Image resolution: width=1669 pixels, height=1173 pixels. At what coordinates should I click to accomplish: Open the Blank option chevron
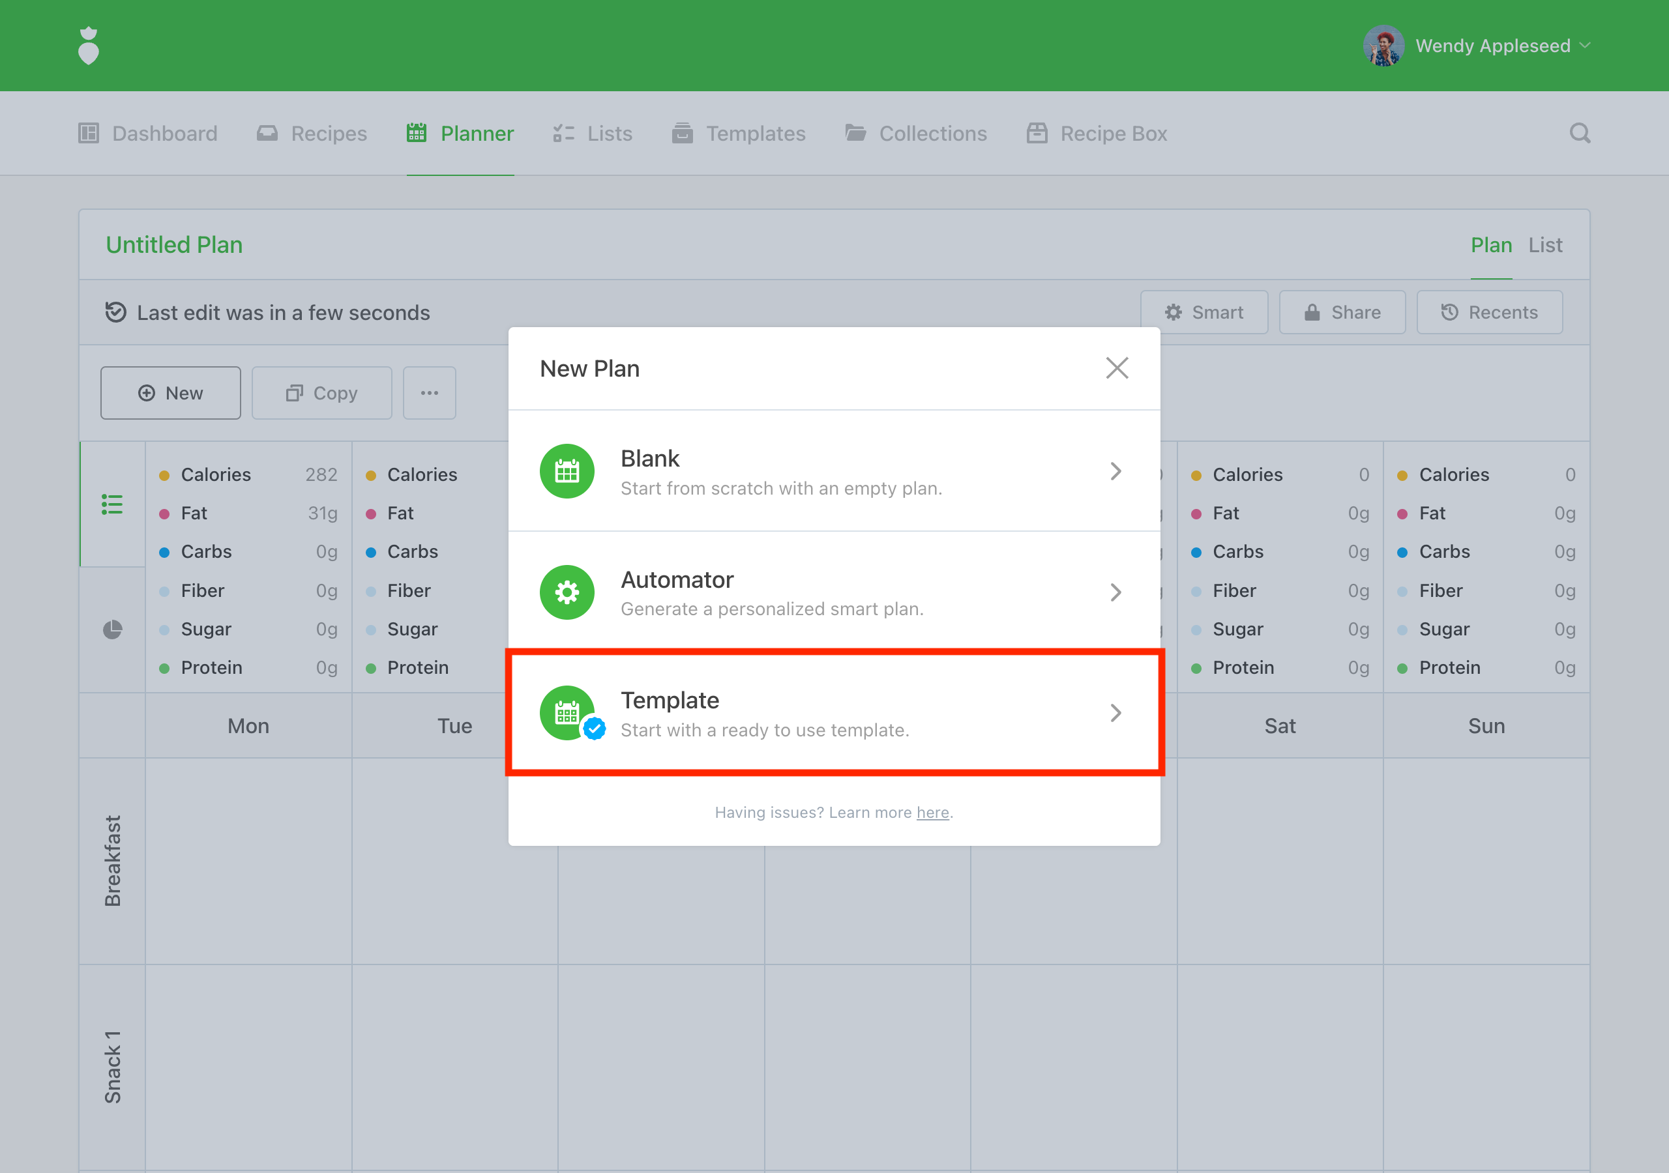(x=1115, y=471)
